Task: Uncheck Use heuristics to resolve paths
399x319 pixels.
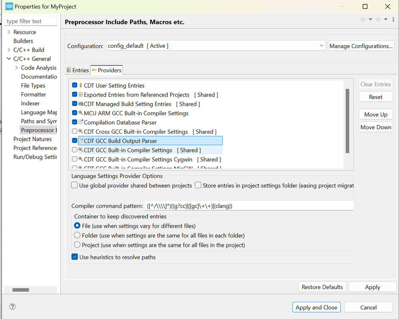Action: pos(75,257)
